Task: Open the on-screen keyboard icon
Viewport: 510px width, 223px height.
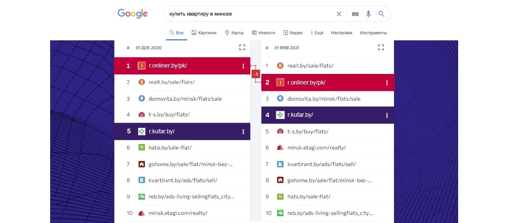Action: tap(355, 14)
